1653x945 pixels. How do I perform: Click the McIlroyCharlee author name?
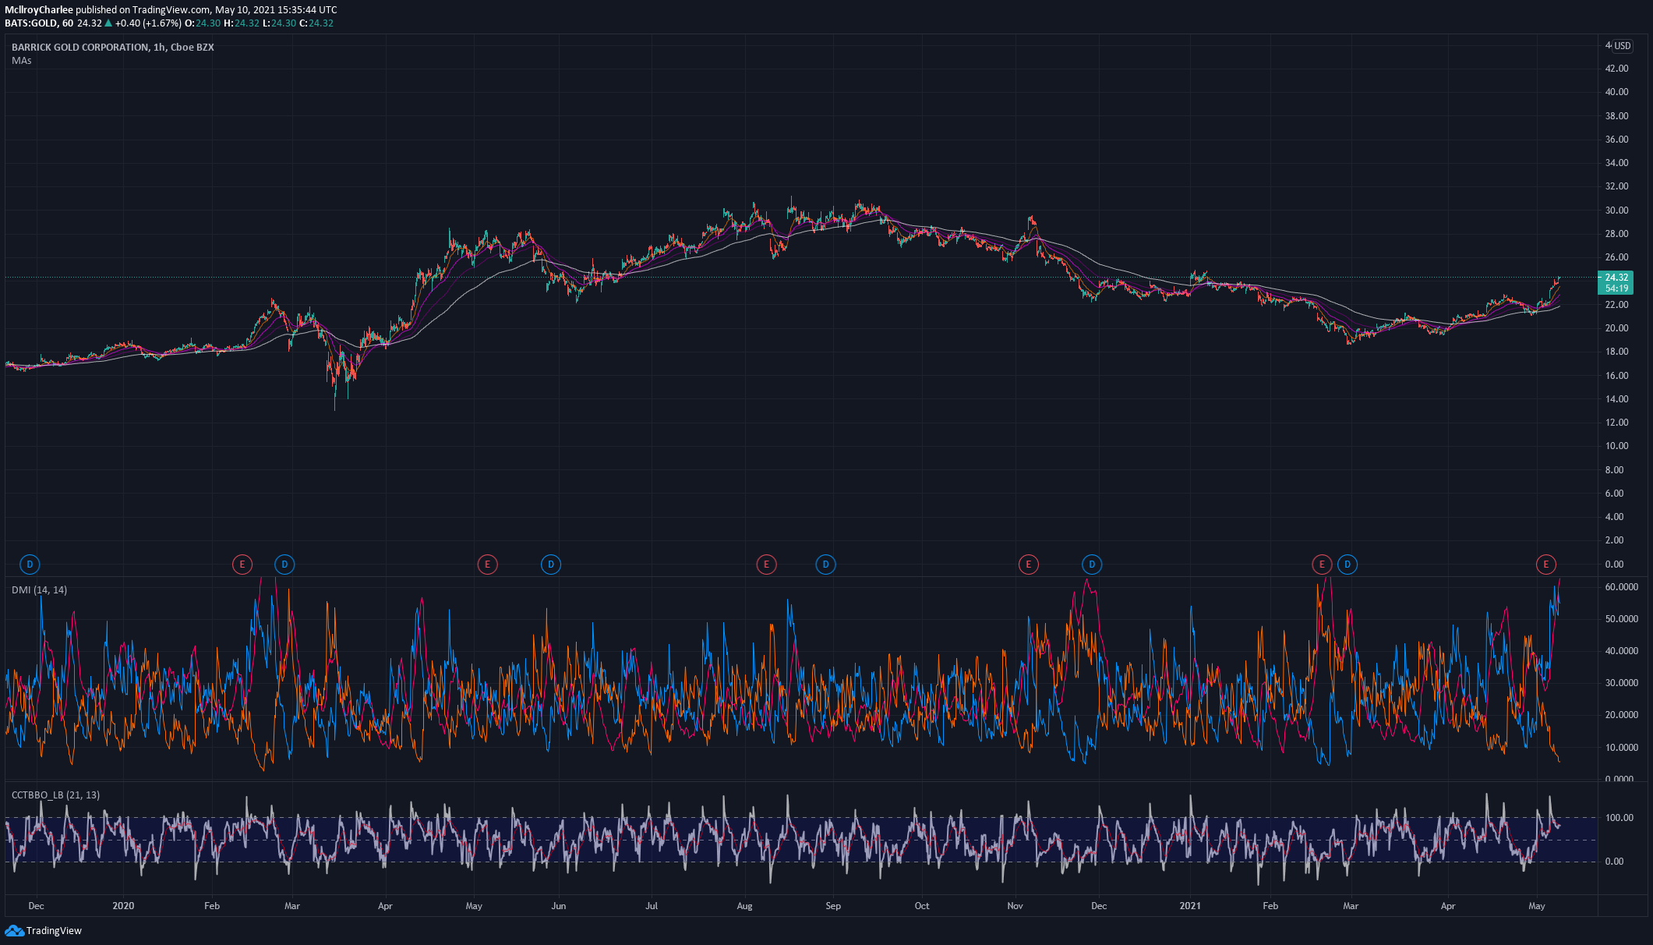pos(39,10)
